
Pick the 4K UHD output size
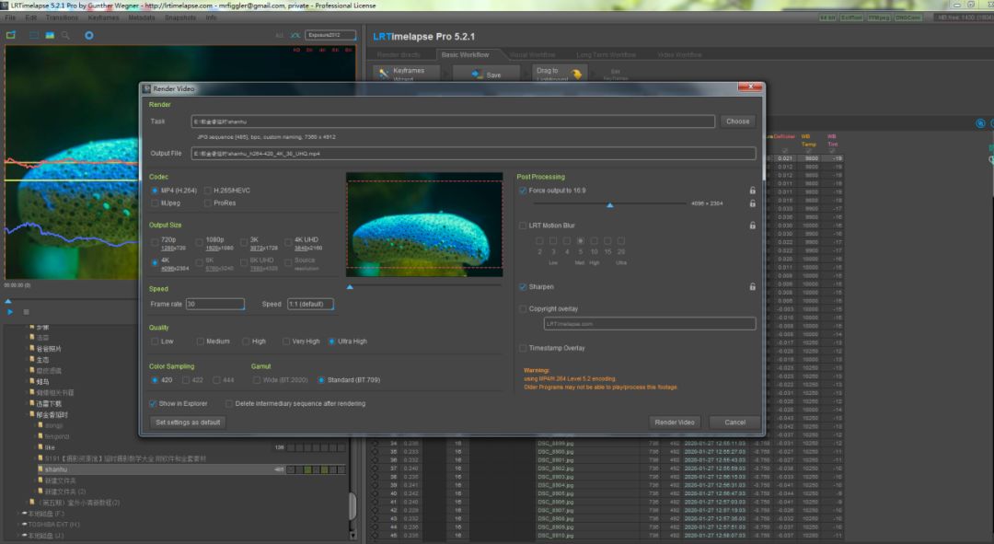(x=288, y=242)
